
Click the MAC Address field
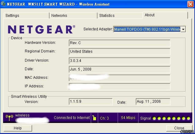tap(120, 78)
